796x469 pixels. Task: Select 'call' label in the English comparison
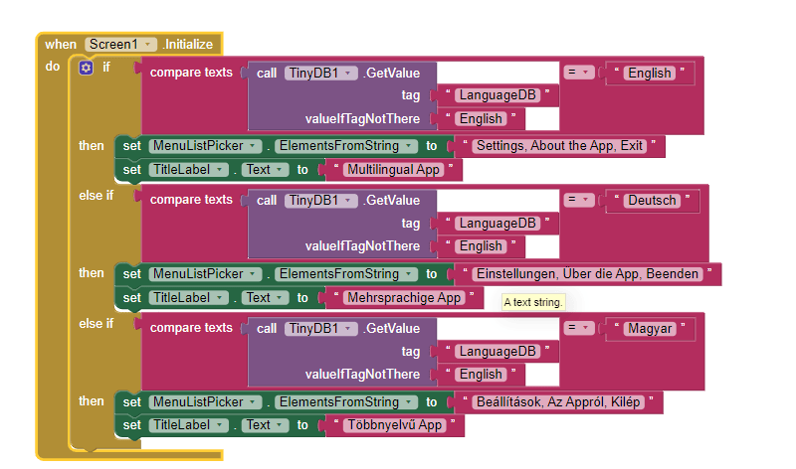tap(267, 74)
